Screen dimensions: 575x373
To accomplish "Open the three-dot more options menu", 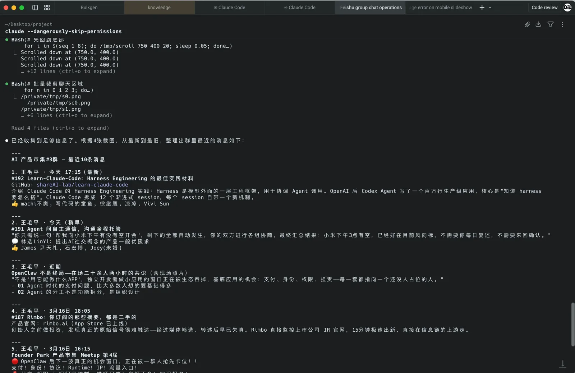I will (562, 24).
